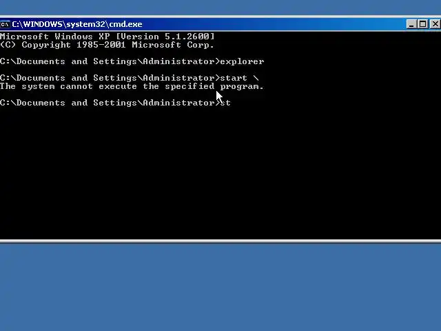Click the 'start \' command text
This screenshot has height=331, width=441.
239,78
